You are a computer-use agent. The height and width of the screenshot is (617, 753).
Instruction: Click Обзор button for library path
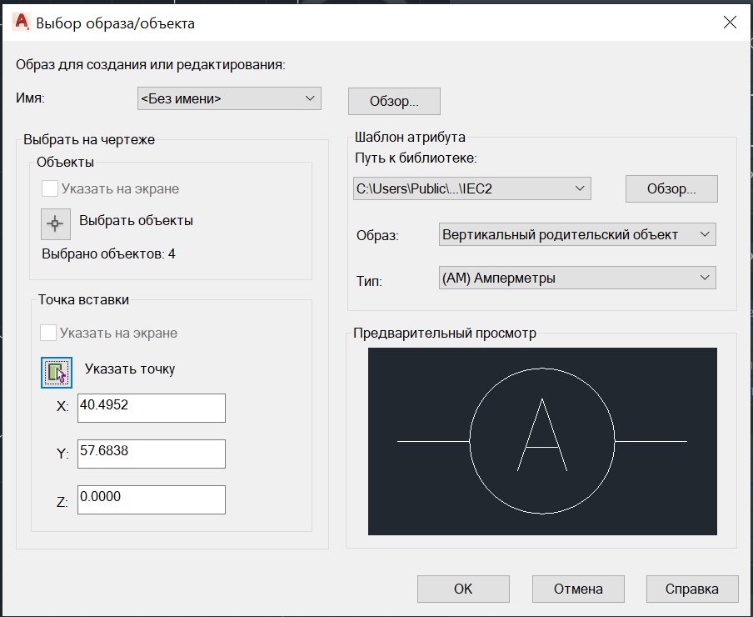coord(671,188)
